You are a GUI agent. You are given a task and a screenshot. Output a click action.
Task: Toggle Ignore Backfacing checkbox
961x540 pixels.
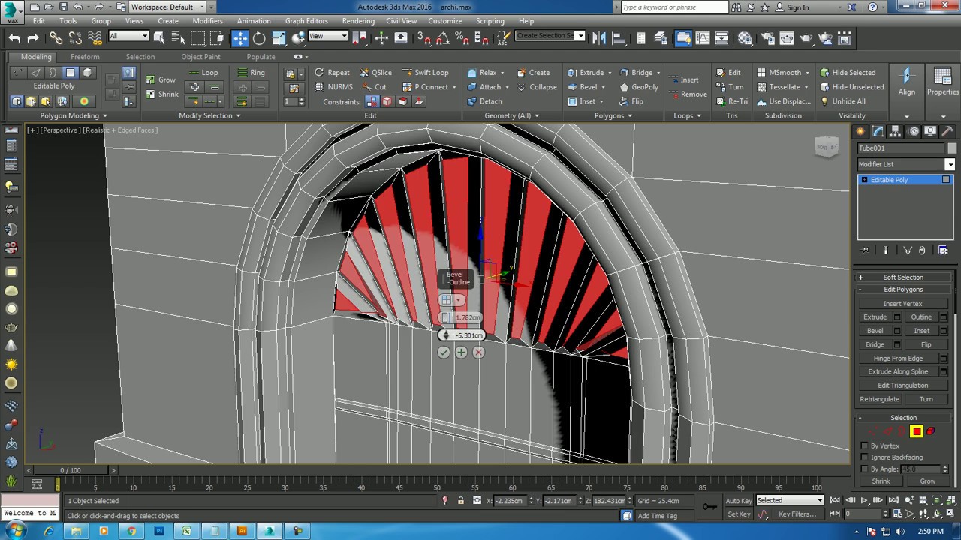coord(865,457)
